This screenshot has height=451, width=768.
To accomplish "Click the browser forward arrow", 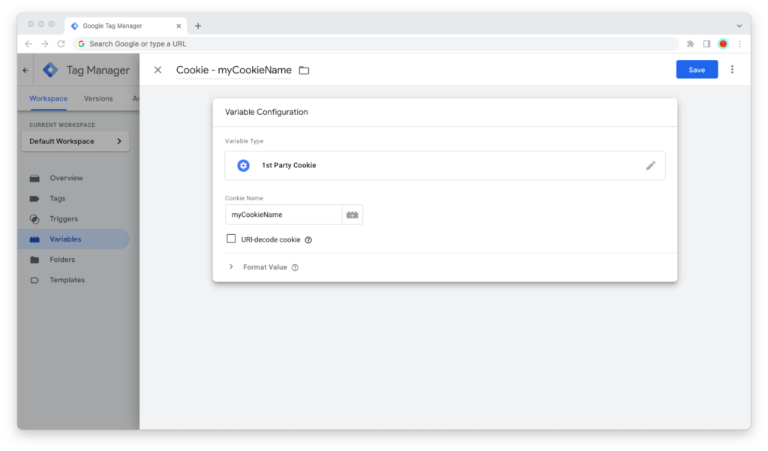I will (44, 44).
